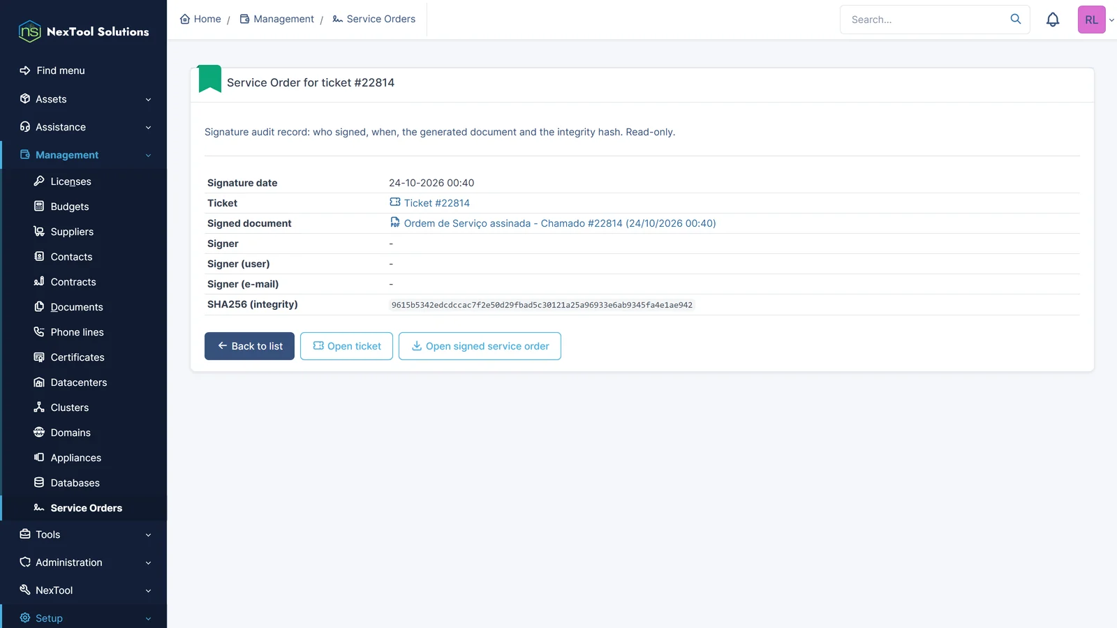
Task: Select Service Orders in the sidebar
Action: 84,508
